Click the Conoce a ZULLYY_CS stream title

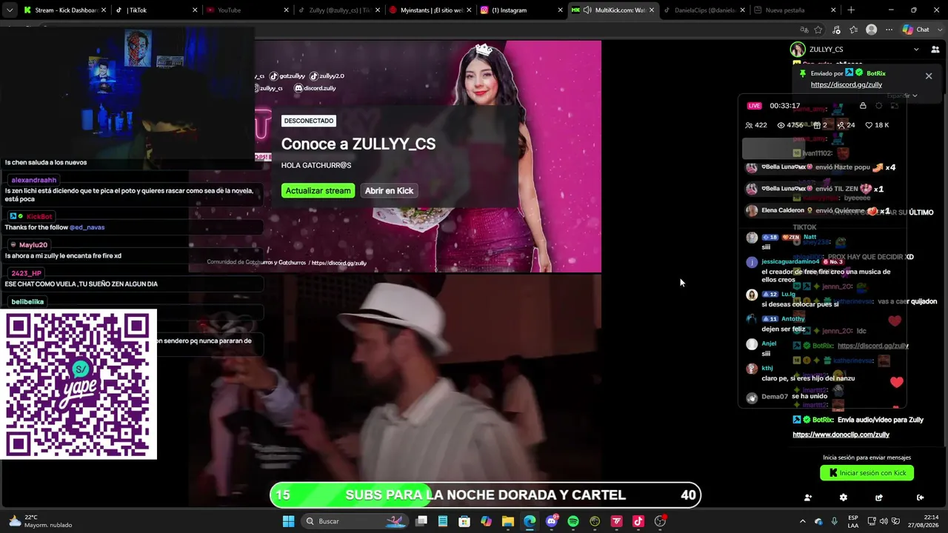click(x=358, y=144)
